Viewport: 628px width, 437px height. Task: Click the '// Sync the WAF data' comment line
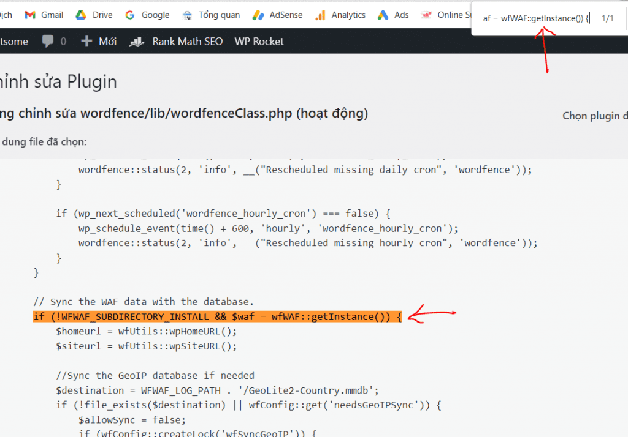144,302
